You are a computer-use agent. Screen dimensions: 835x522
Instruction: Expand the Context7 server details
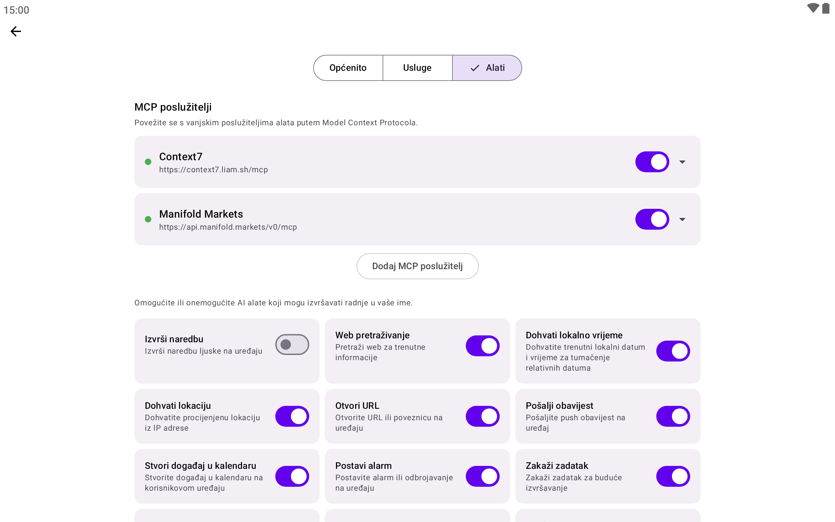click(682, 162)
